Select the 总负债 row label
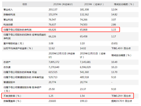Image resolution: width=141 pixels, height=106 pixels. coord(7,67)
